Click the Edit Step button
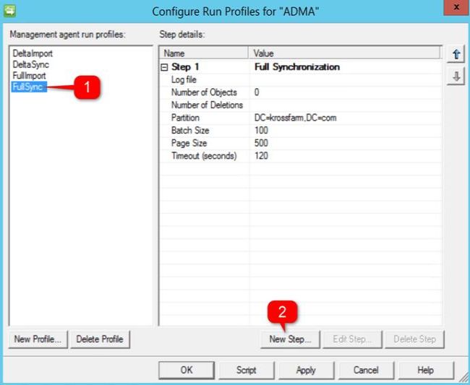 click(x=352, y=339)
